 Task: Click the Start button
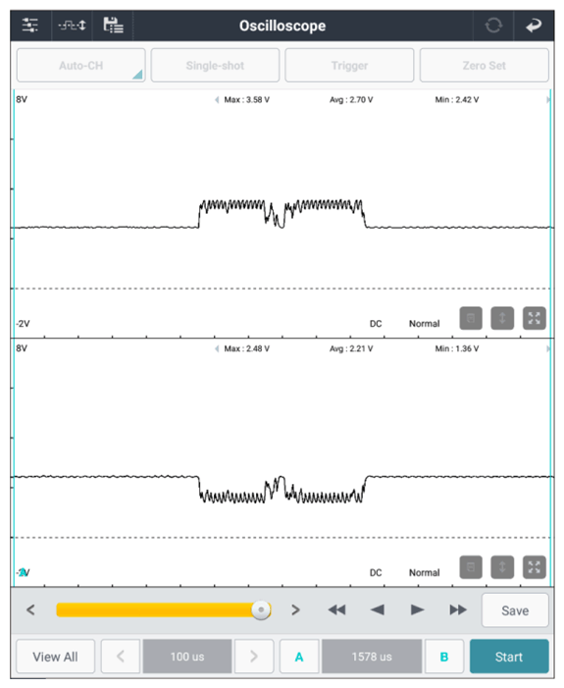[x=509, y=657]
